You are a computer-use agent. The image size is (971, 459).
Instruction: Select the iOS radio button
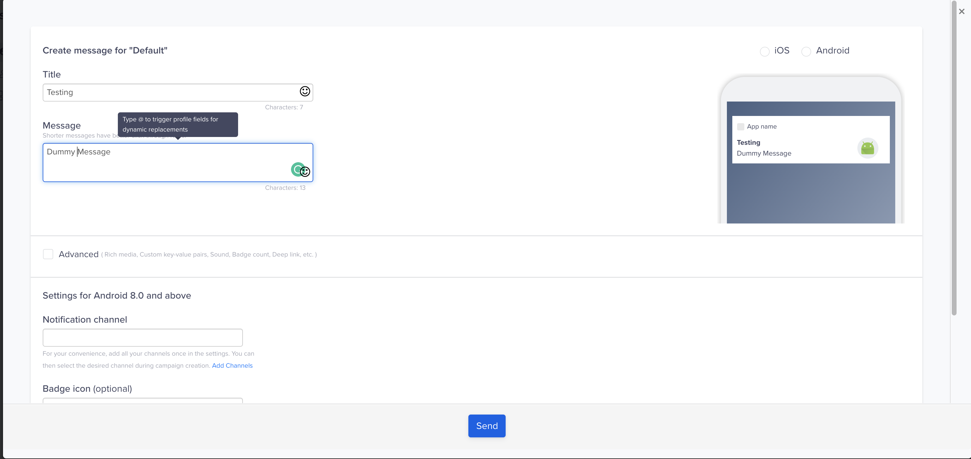point(764,51)
